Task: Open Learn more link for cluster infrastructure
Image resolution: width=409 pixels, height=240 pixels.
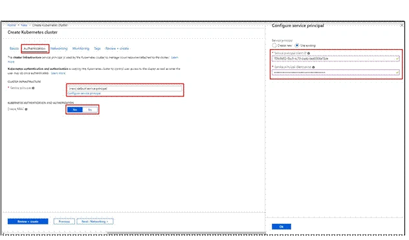Action: 175,58
